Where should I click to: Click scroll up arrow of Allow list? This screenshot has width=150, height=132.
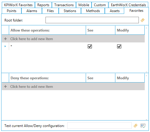(x=146, y=28)
